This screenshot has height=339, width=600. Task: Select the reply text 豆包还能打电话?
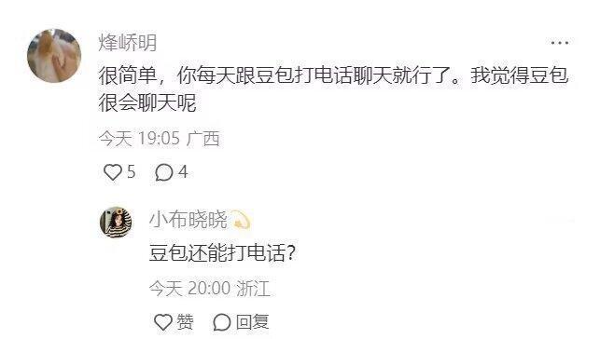point(222,252)
